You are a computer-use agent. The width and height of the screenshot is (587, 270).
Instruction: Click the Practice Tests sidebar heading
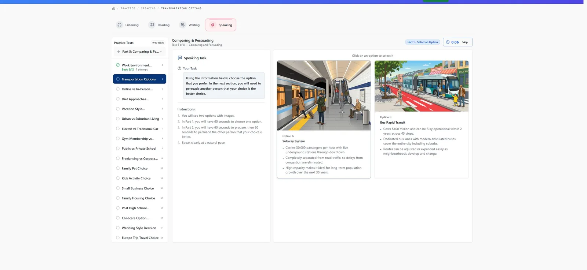(x=124, y=43)
